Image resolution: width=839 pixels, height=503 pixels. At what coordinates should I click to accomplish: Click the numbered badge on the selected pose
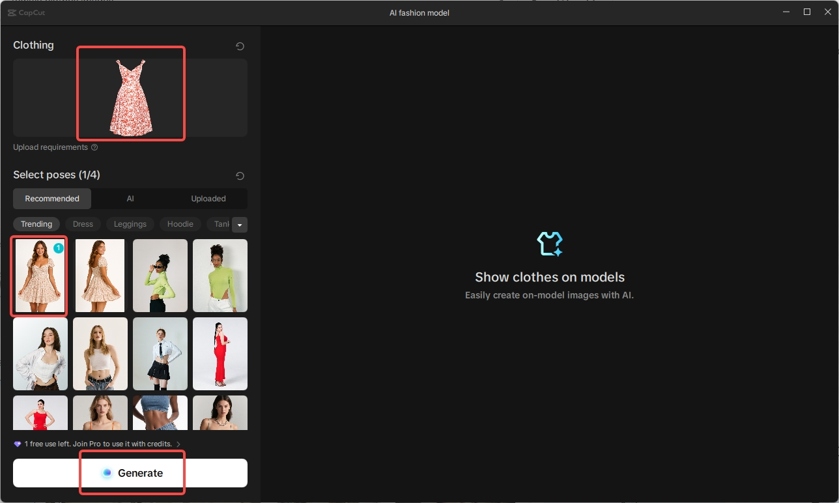coord(58,248)
